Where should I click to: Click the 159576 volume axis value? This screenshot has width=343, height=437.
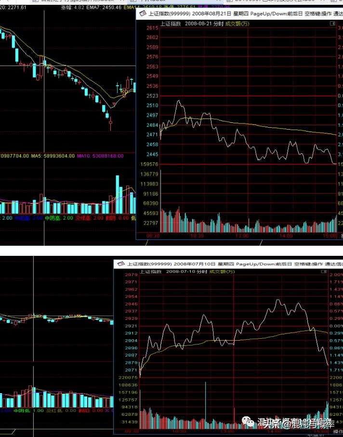pos(150,164)
